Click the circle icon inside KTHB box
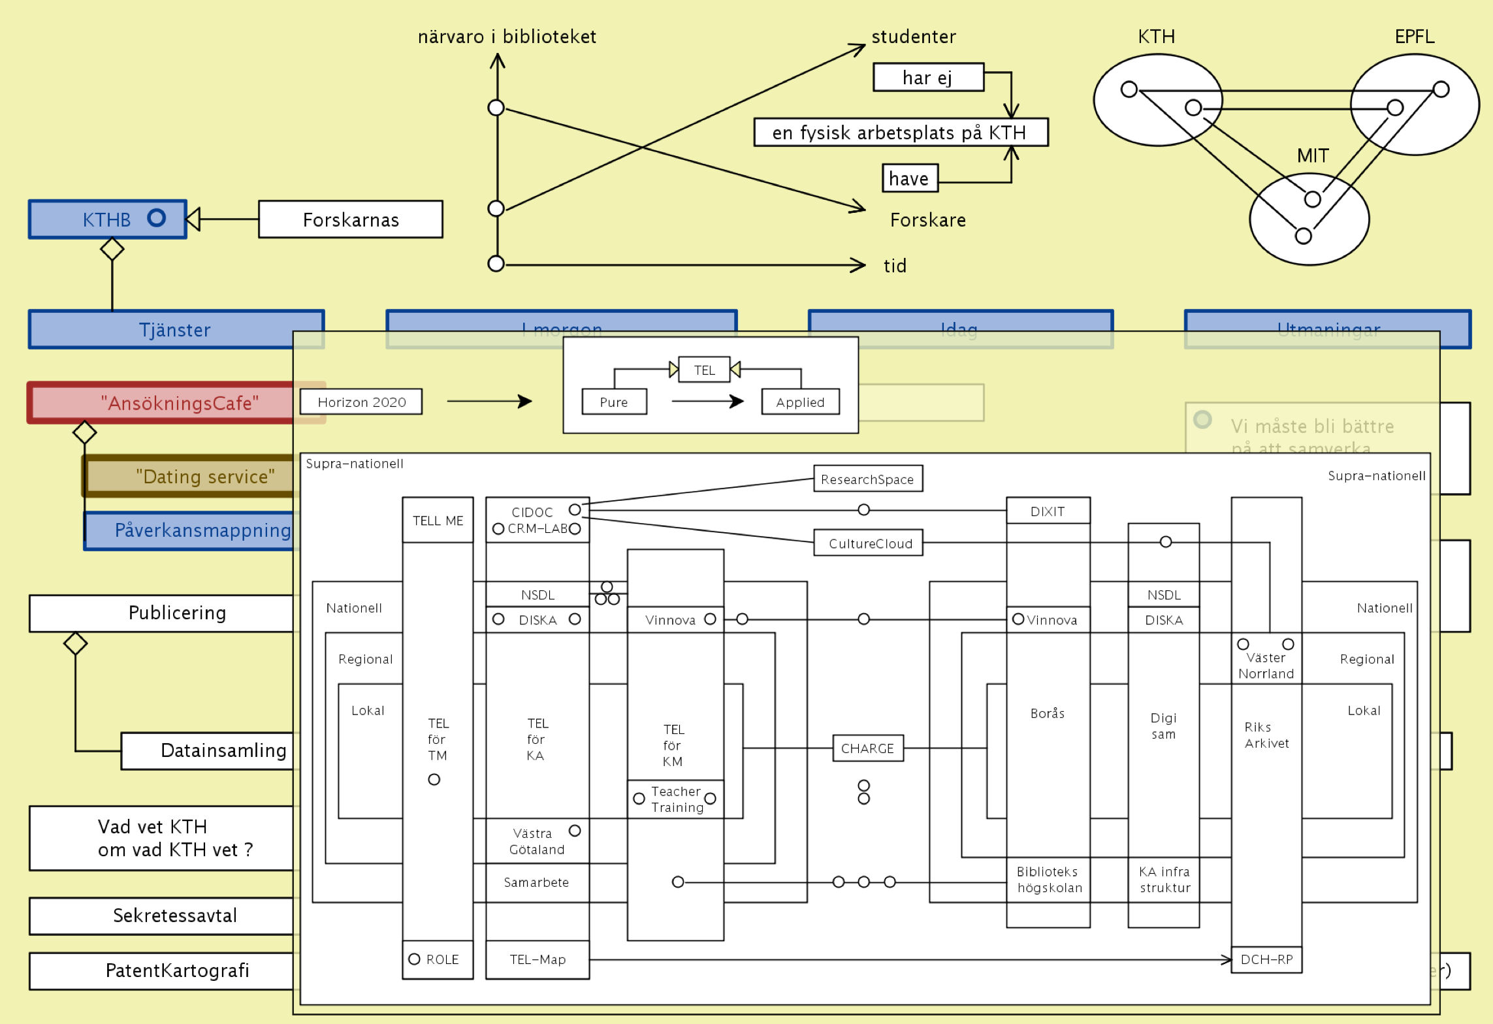Screen dimensions: 1493x1024 [x=156, y=217]
